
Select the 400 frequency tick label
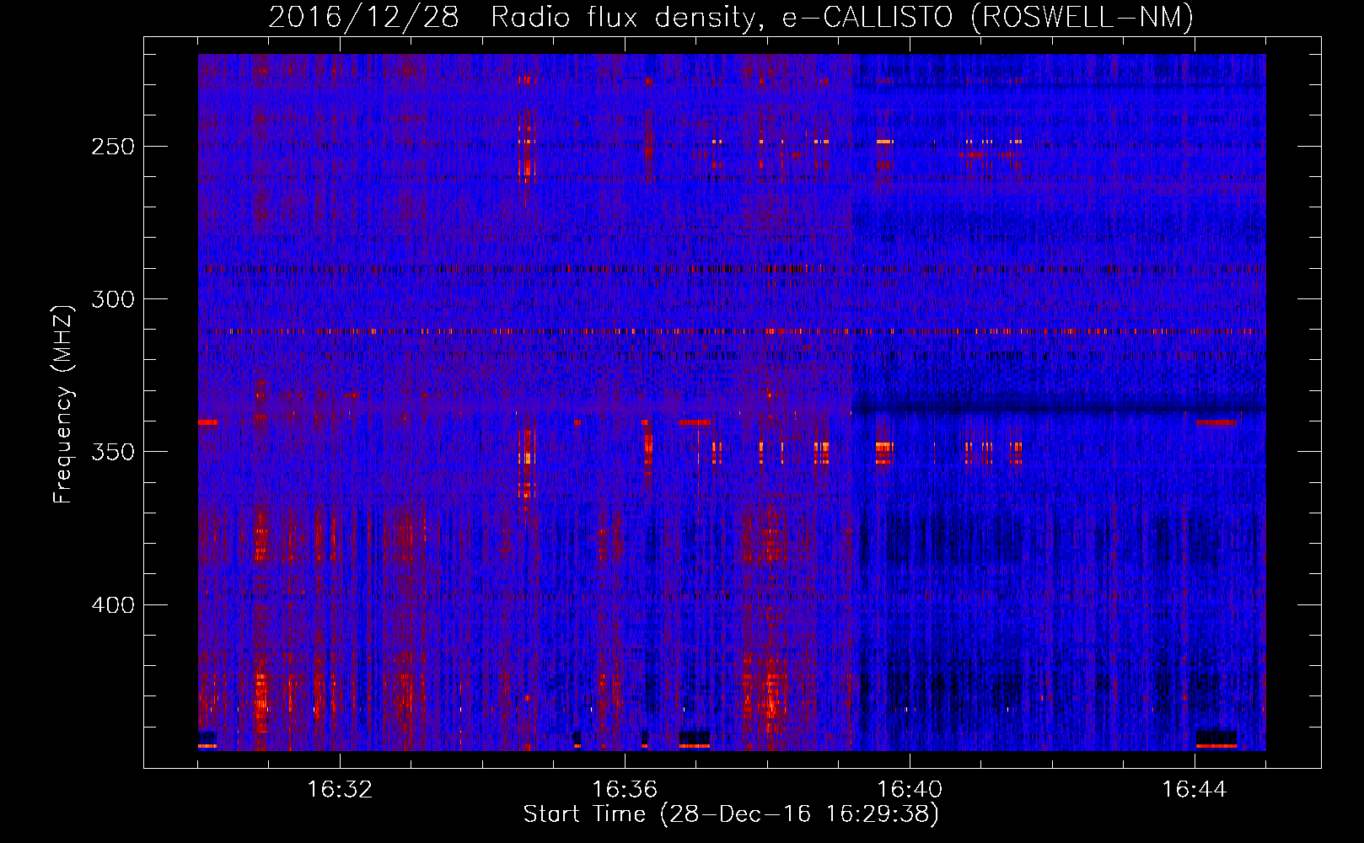pos(113,605)
